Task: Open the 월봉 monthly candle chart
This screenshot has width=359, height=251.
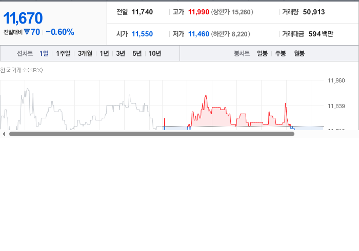Action: coord(299,53)
